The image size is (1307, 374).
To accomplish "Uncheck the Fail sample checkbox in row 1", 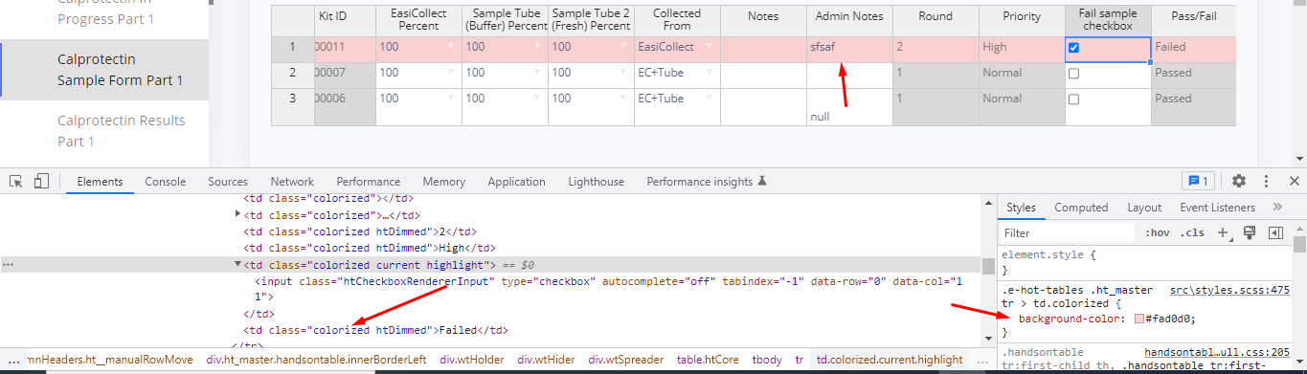I will click(x=1074, y=48).
